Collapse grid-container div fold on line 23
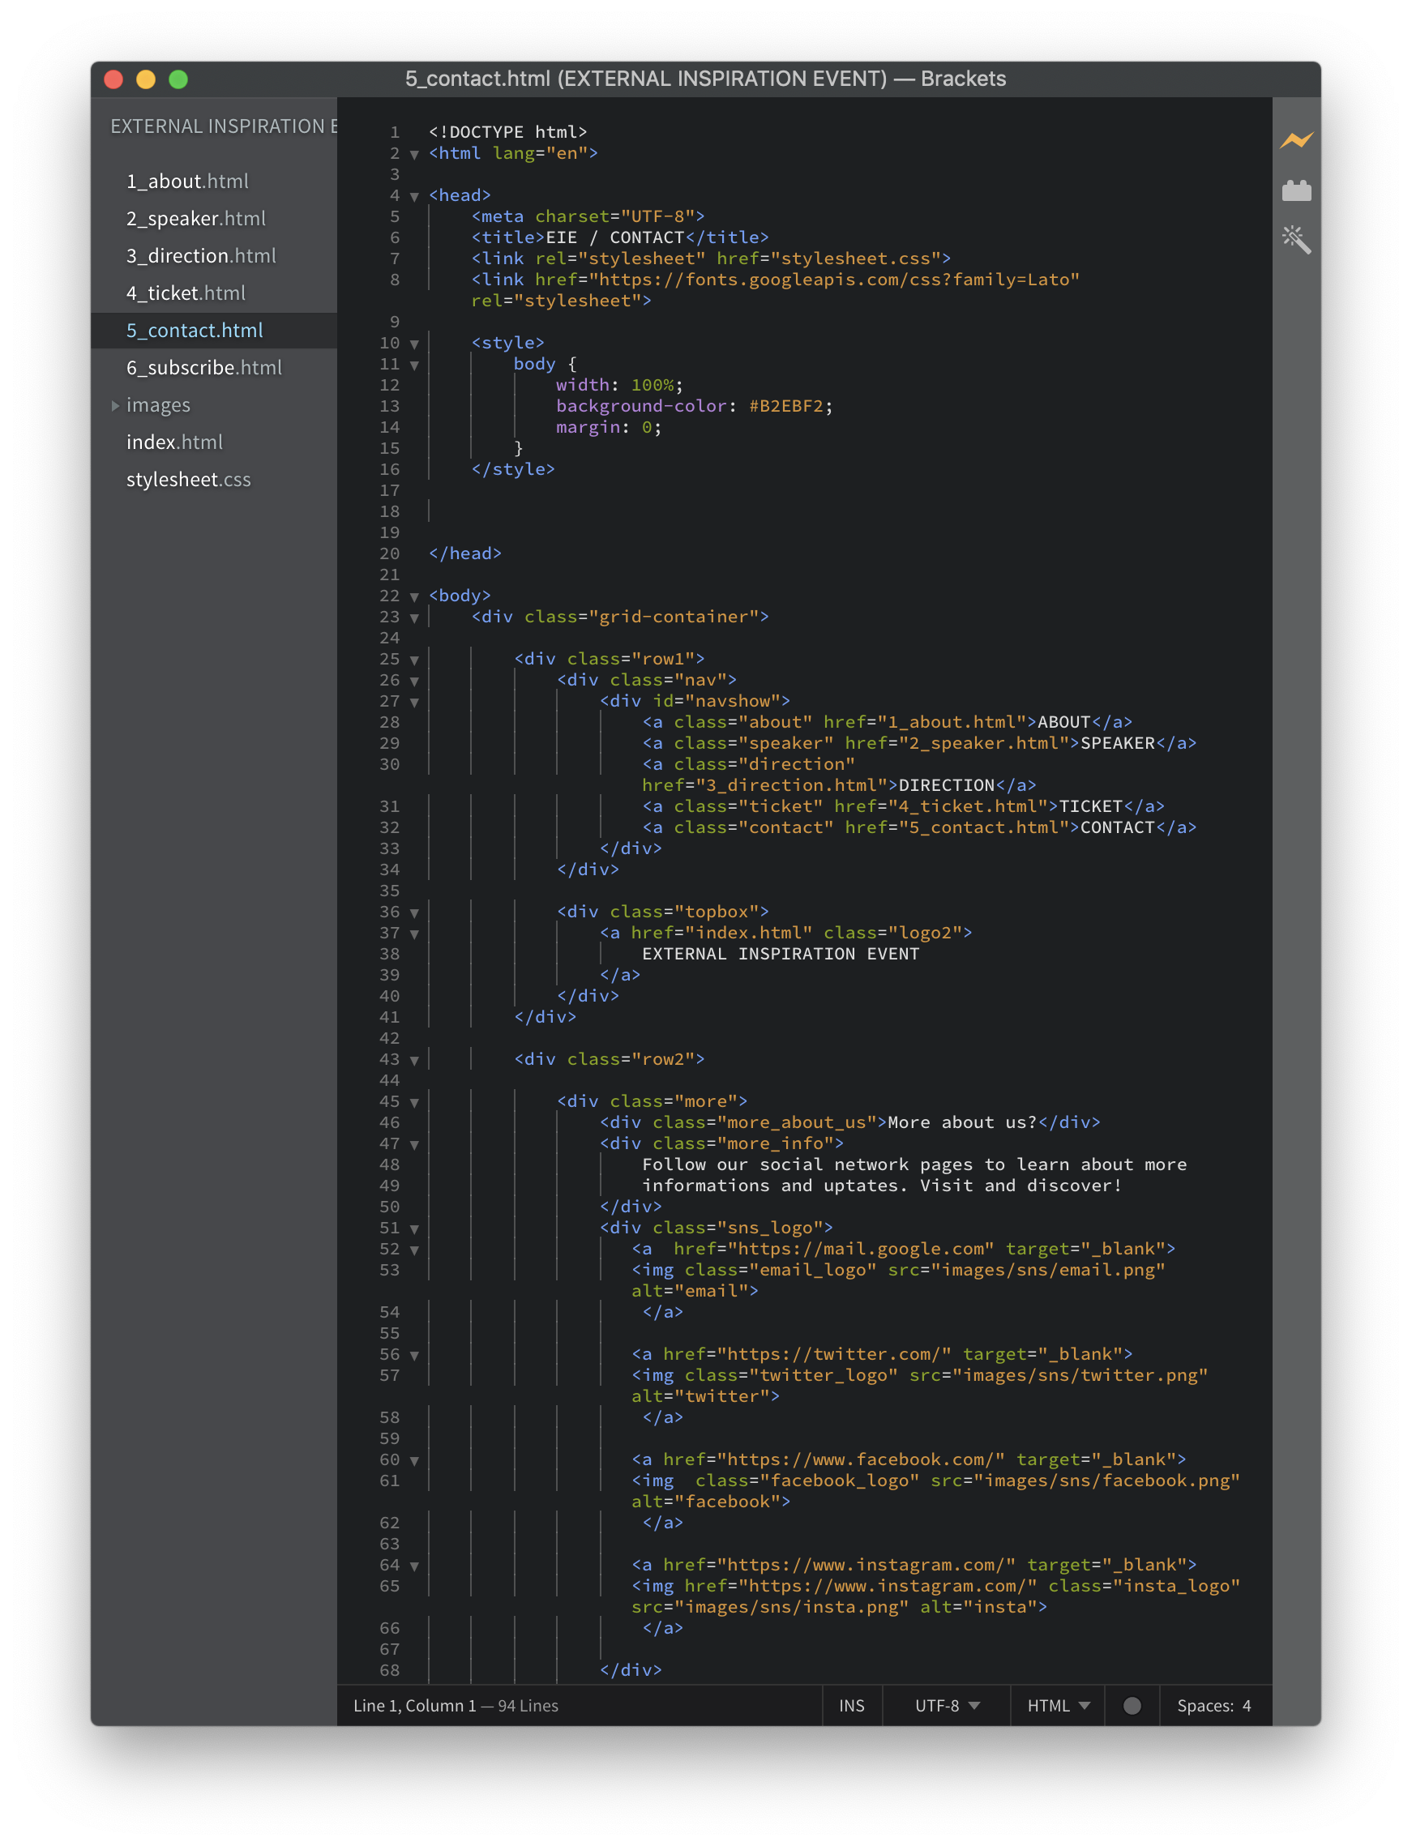Image resolution: width=1412 pixels, height=1846 pixels. (x=413, y=617)
